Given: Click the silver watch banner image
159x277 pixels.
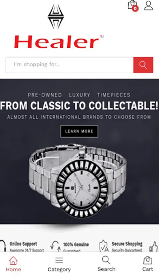Looking at the screenshot, I should point(77,180).
